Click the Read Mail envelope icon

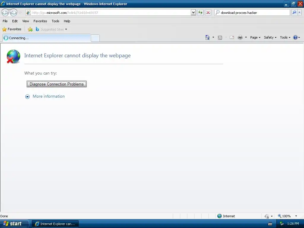(x=232, y=37)
